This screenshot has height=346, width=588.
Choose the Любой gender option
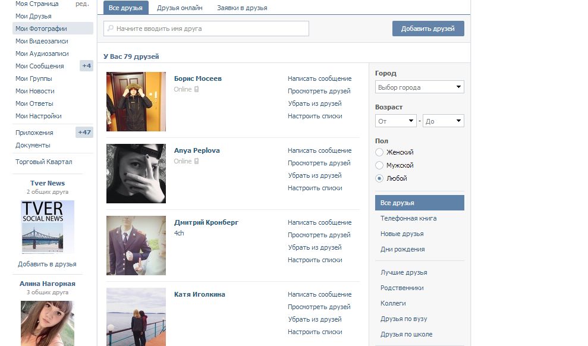[379, 178]
